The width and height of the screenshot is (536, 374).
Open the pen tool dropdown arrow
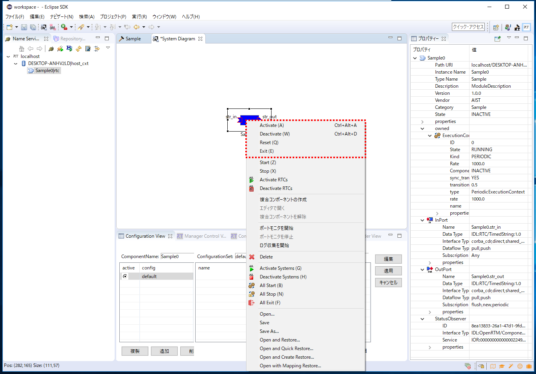(88, 27)
